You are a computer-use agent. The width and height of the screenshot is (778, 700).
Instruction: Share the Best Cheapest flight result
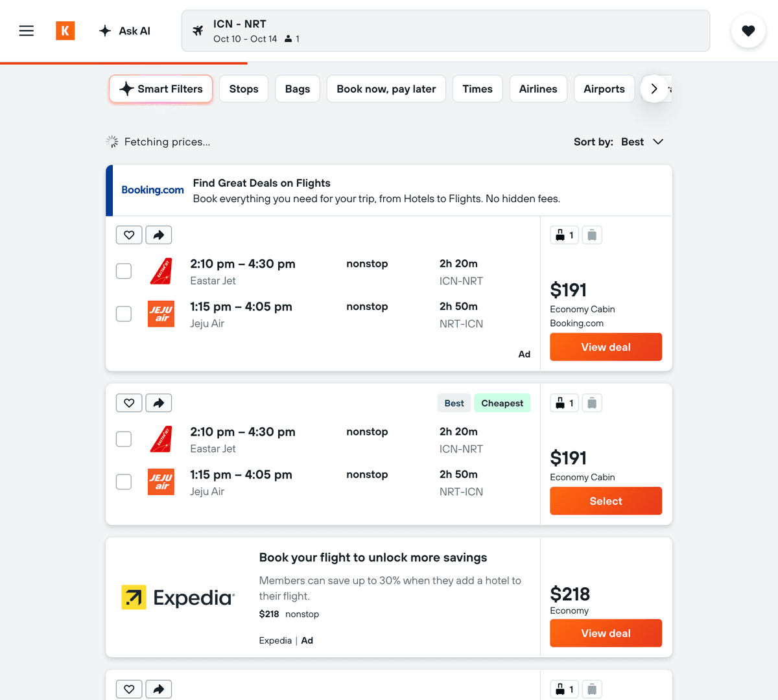(159, 403)
